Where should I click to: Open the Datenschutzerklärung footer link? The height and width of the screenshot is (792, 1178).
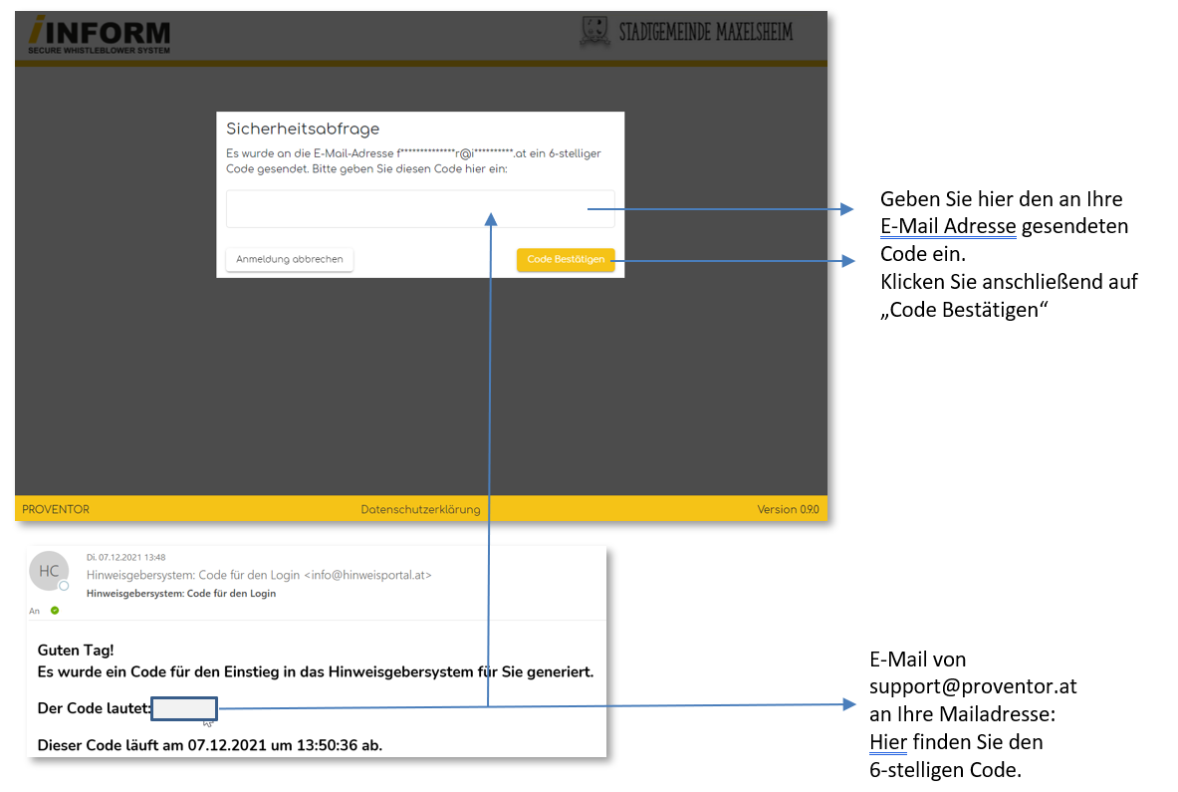point(420,509)
